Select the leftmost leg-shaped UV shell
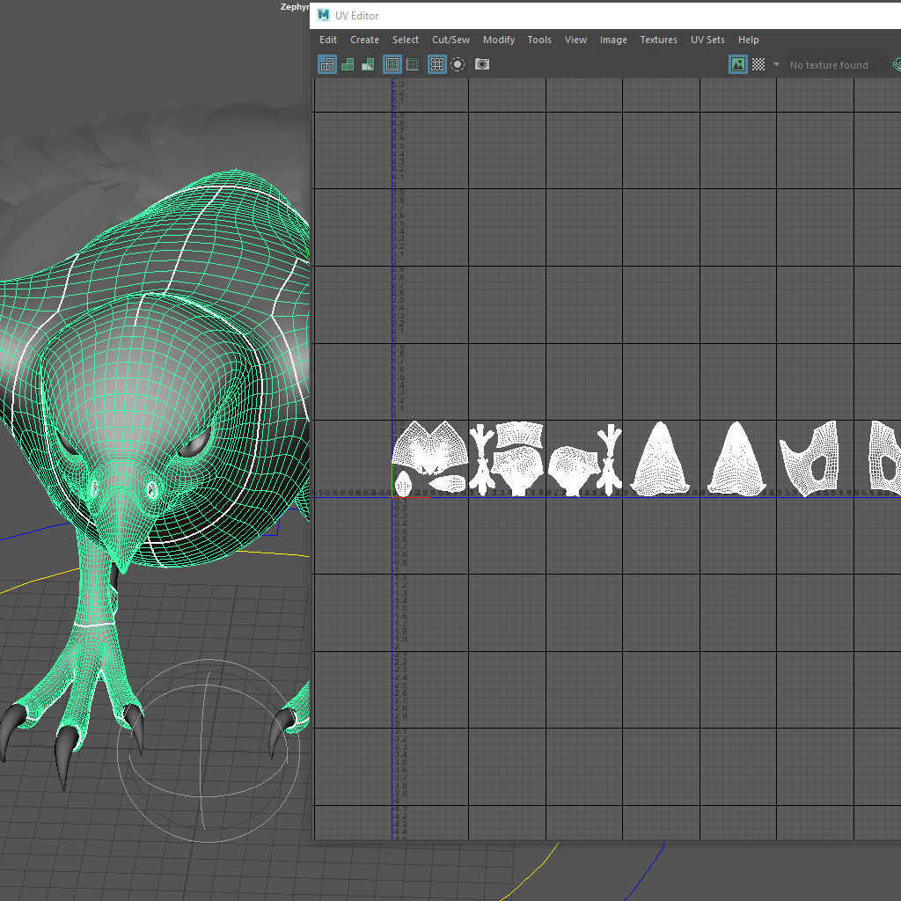Image resolution: width=901 pixels, height=901 pixels. pos(482,459)
